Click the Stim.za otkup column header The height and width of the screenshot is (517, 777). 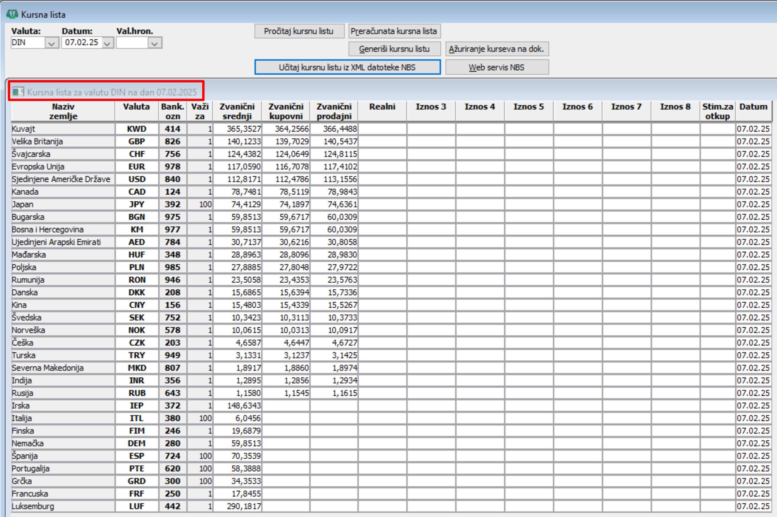tap(717, 112)
